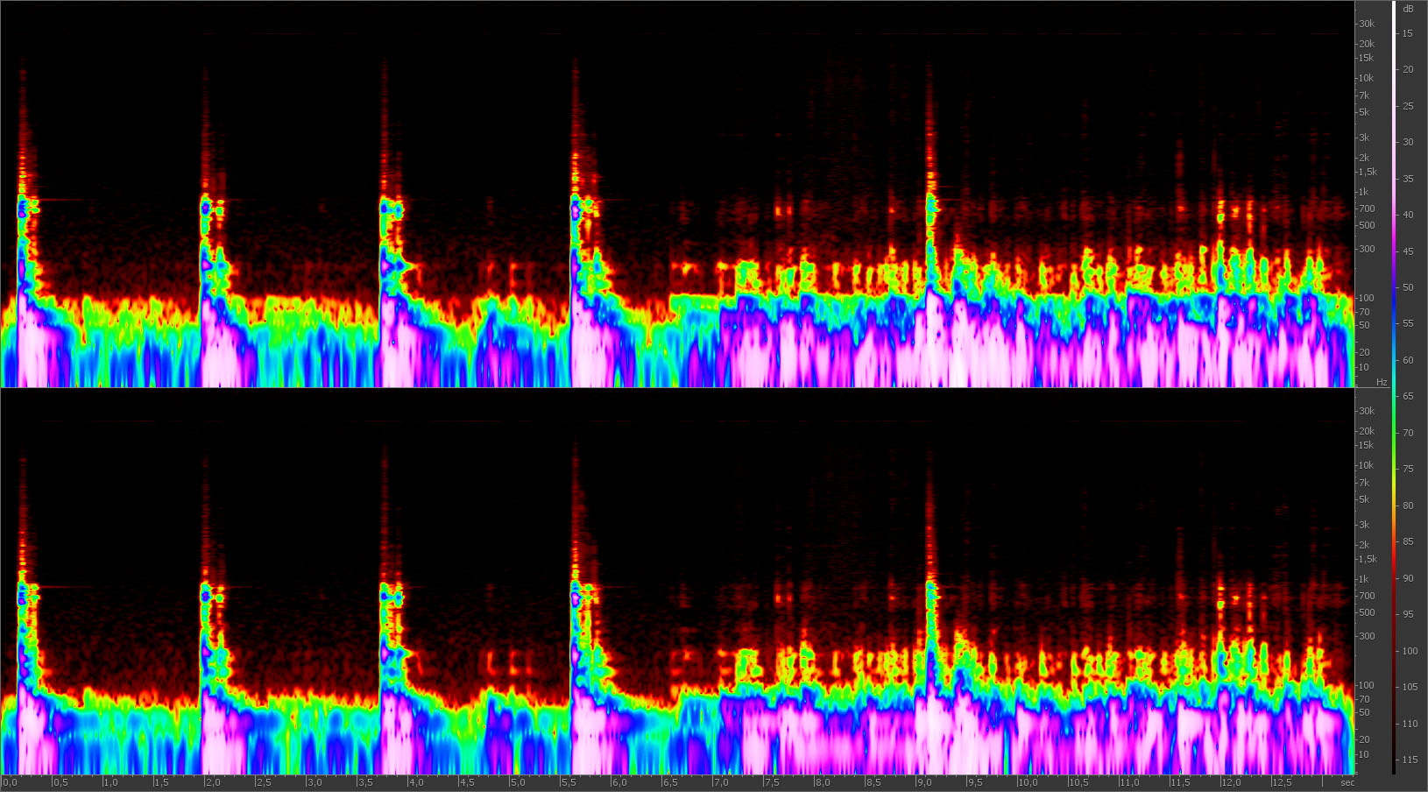Jump to 12,5 seconds on the time ruler
Image resolution: width=1428 pixels, height=792 pixels.
pyautogui.click(x=1281, y=782)
